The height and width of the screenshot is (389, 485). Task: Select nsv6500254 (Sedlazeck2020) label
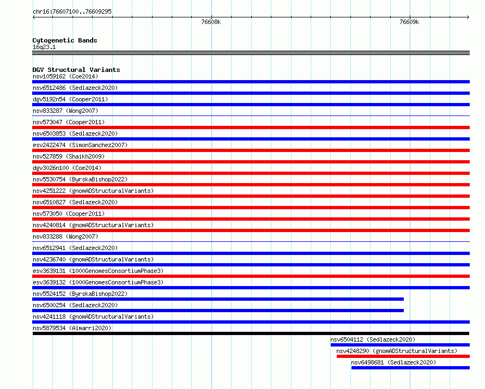(x=75, y=305)
